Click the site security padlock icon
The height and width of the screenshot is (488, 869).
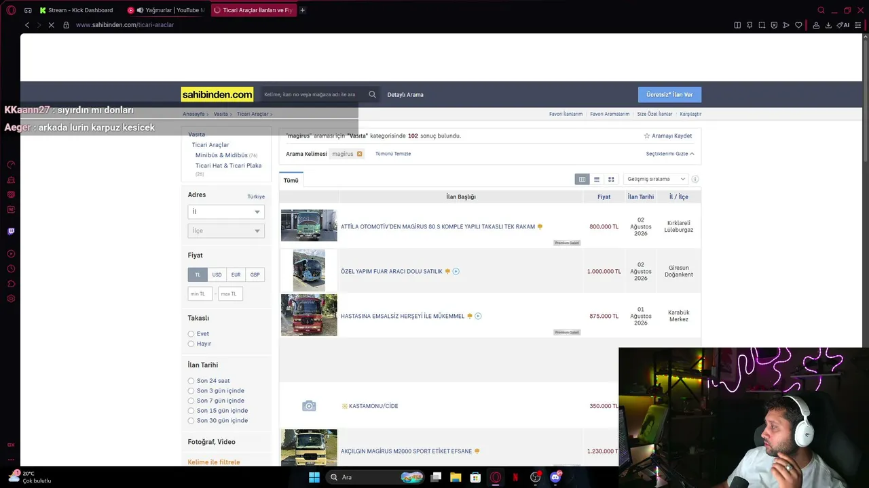tap(66, 25)
